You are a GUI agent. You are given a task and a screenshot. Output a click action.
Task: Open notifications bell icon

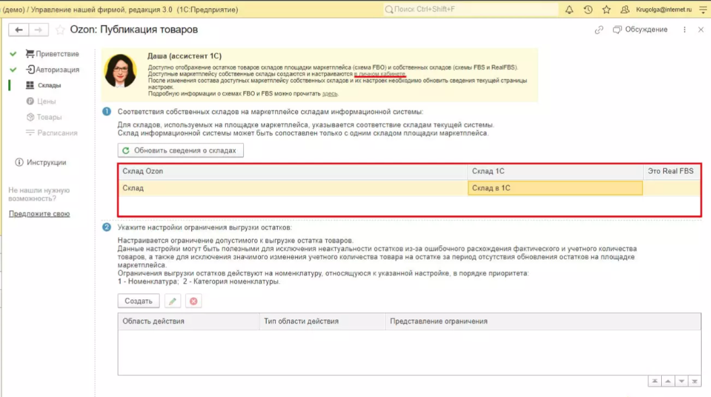pyautogui.click(x=569, y=9)
